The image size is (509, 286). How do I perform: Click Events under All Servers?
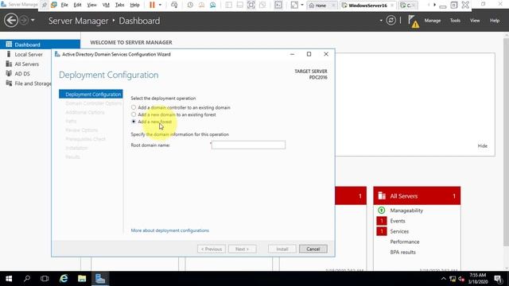click(398, 221)
